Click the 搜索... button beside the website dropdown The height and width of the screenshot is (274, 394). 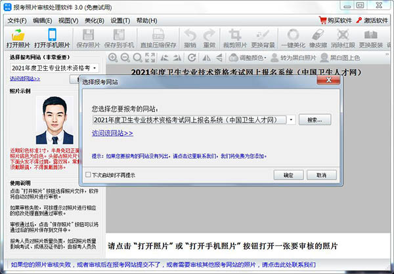pyautogui.click(x=315, y=120)
